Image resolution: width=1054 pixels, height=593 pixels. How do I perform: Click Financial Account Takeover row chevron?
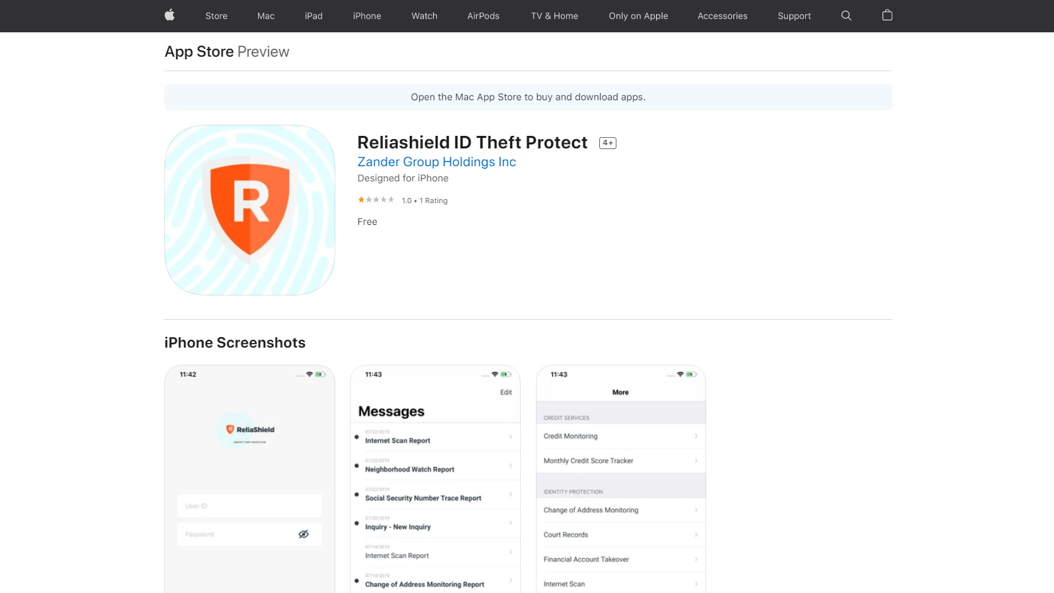[696, 559]
